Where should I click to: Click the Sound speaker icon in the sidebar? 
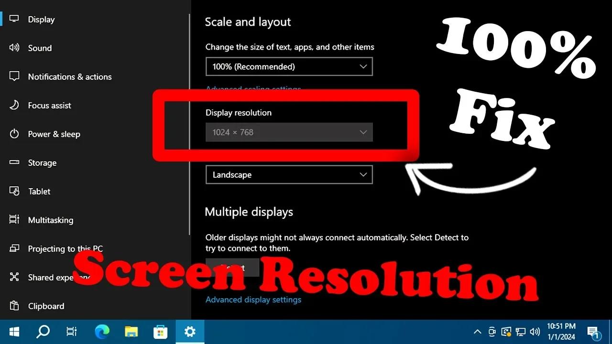coord(14,47)
